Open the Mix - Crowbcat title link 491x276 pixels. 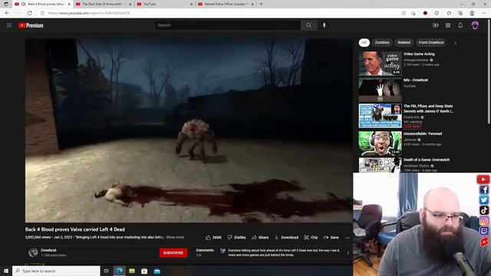[x=416, y=80]
